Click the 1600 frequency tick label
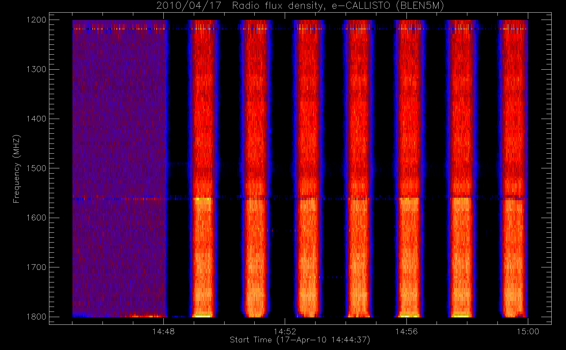566x350 pixels. coord(36,218)
